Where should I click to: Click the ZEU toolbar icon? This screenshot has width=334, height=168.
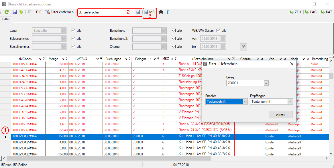tap(295, 12)
